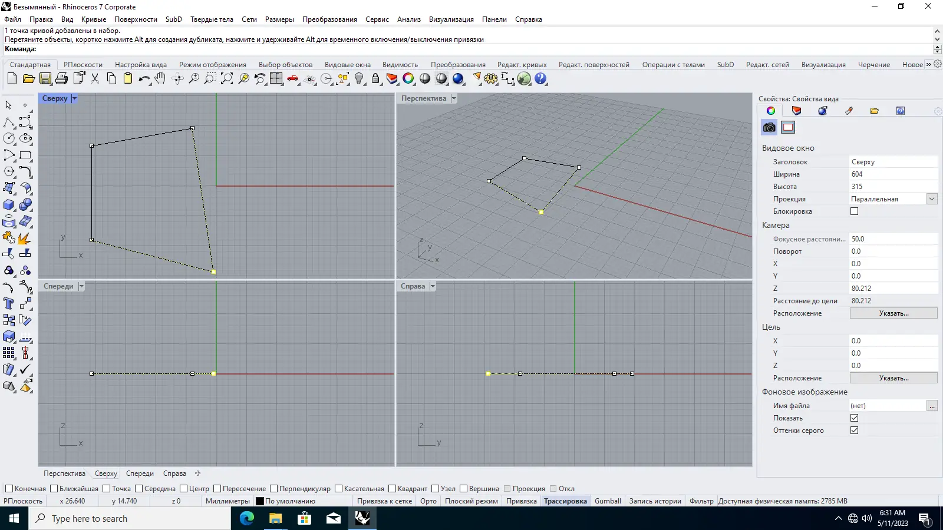The width and height of the screenshot is (943, 530).
Task: Open the Кривые menu
Action: tap(94, 19)
